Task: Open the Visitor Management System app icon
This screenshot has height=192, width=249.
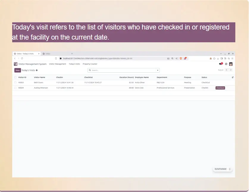Action: pos(15,64)
